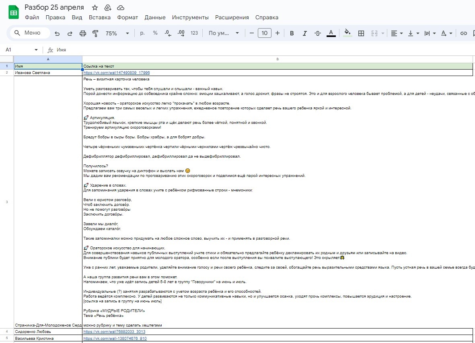This screenshot has width=475, height=343.
Task: Open the Формат menu
Action: click(127, 17)
